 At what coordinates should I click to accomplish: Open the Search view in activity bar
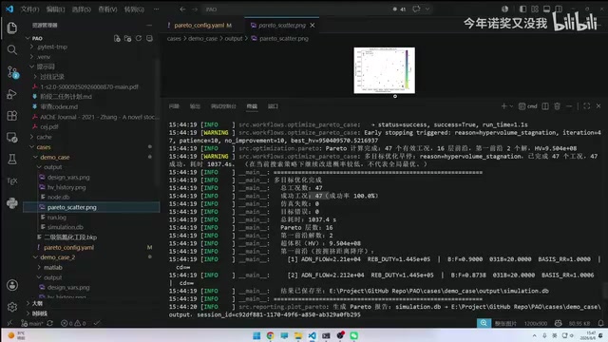pos(12,49)
